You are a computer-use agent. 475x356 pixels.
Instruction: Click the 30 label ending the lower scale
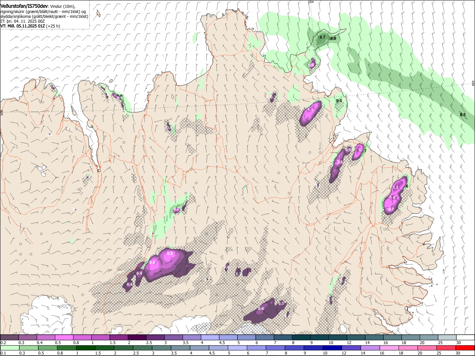pos(458,353)
